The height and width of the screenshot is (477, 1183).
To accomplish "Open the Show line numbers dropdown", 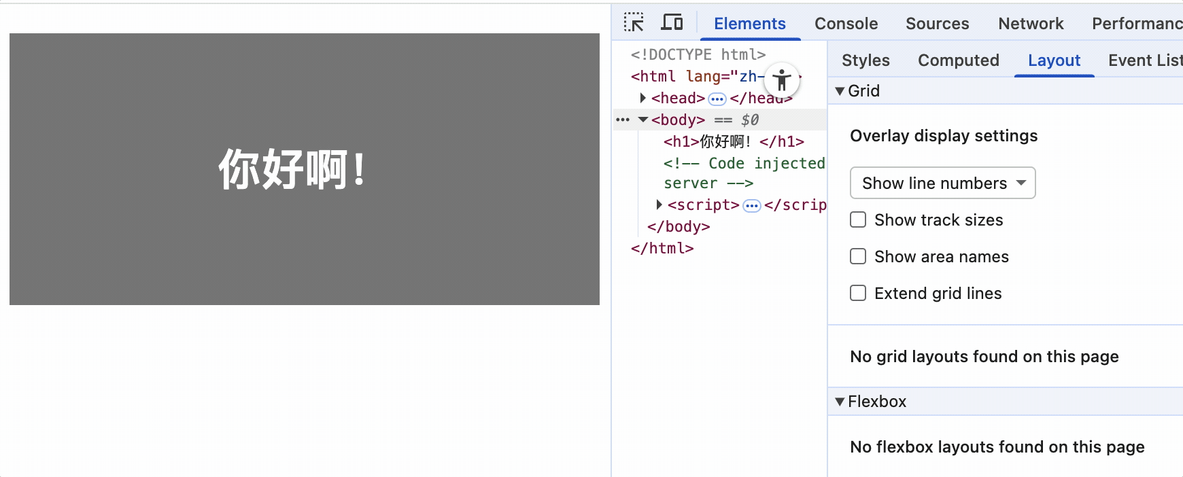I will click(x=942, y=183).
